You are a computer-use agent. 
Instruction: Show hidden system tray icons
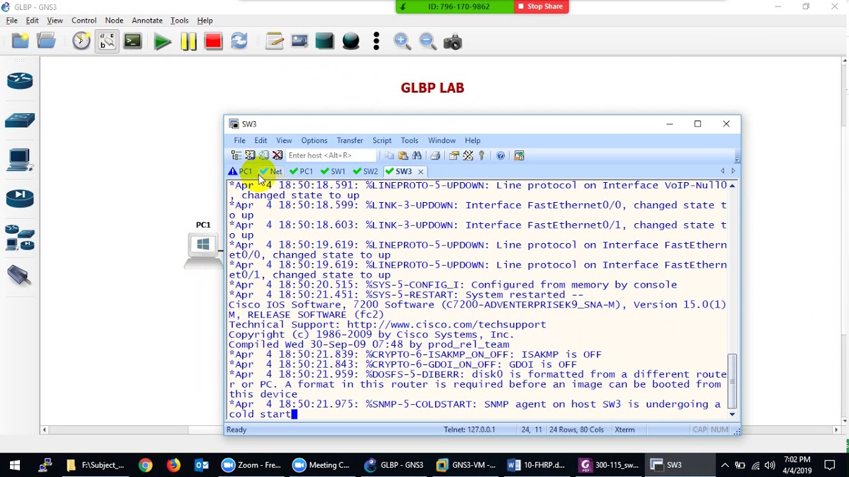(x=725, y=465)
